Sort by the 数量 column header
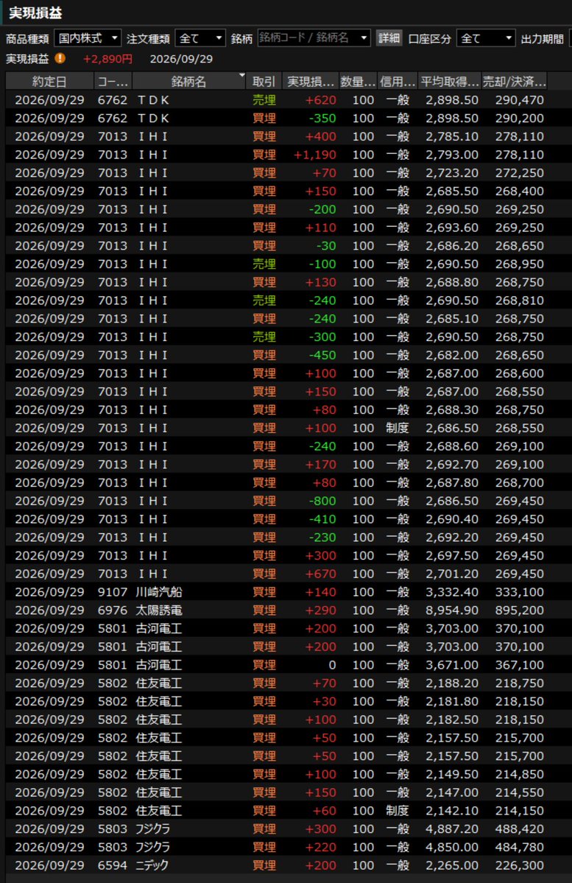This screenshot has width=572, height=883. [x=358, y=81]
